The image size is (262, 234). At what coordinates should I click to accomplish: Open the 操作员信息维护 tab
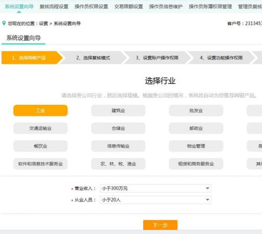(x=165, y=7)
